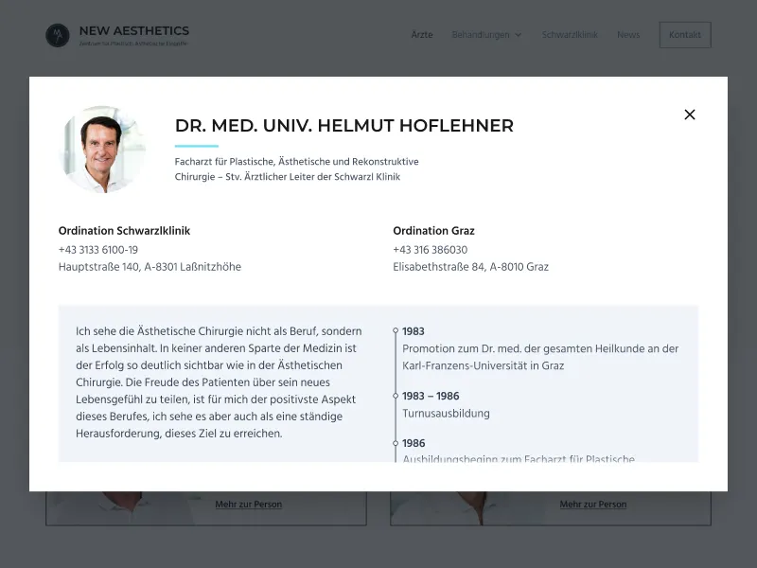Select the 1986 timeline marker dot
The height and width of the screenshot is (568, 757).
(x=396, y=443)
